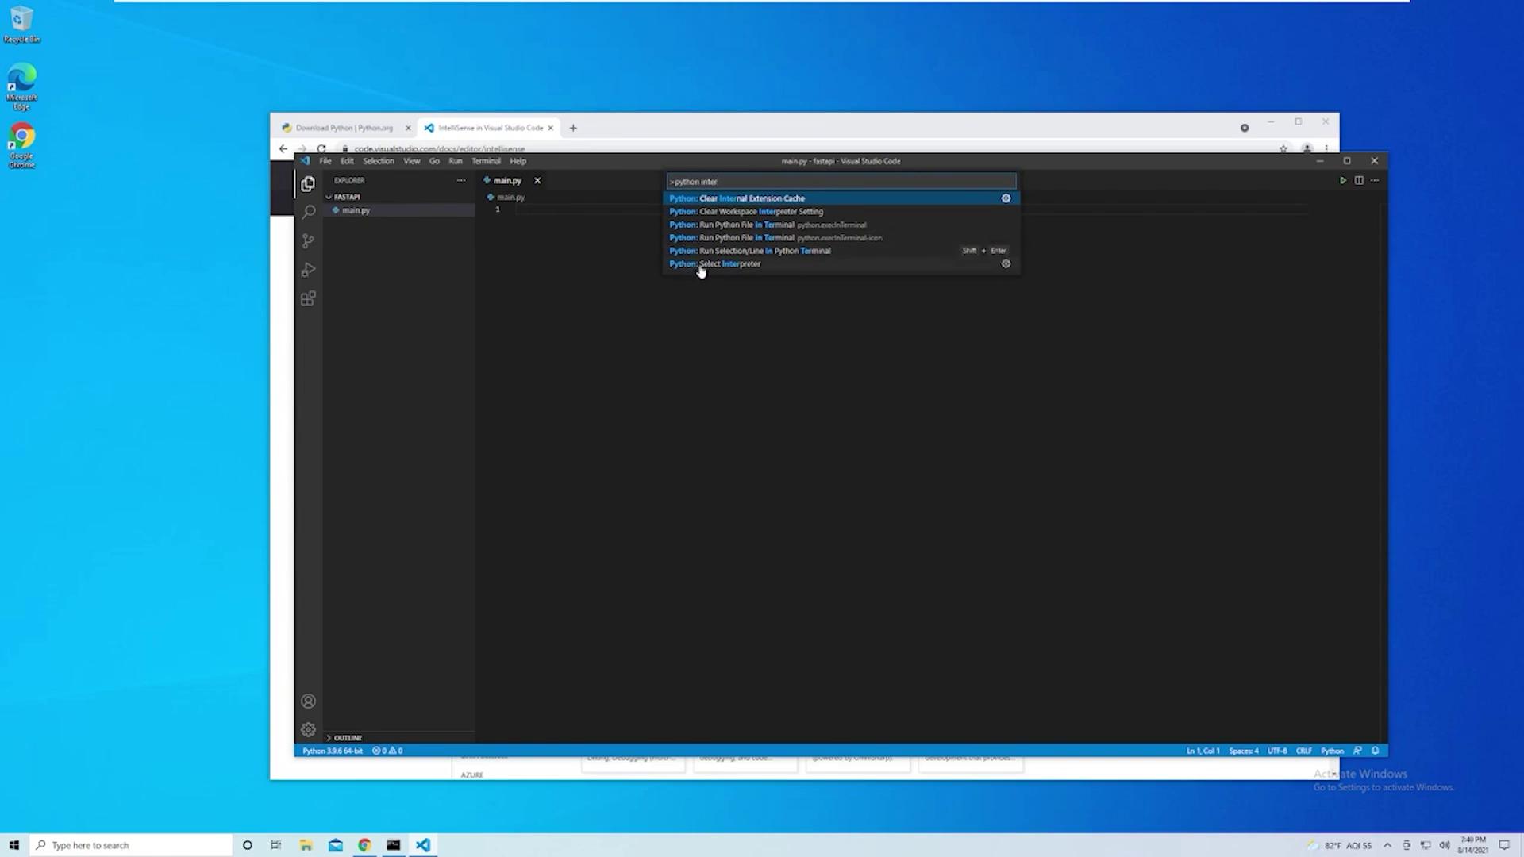This screenshot has width=1524, height=857.
Task: Open the Terminal menu
Action: [486, 161]
